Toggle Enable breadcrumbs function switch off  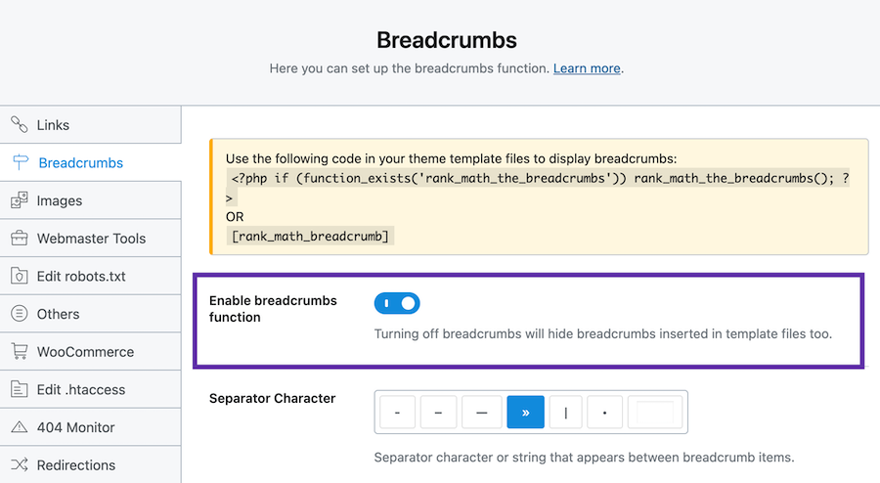click(396, 303)
